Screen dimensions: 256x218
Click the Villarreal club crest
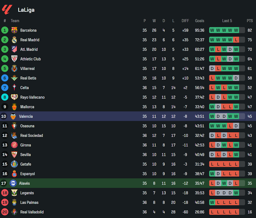(14, 69)
